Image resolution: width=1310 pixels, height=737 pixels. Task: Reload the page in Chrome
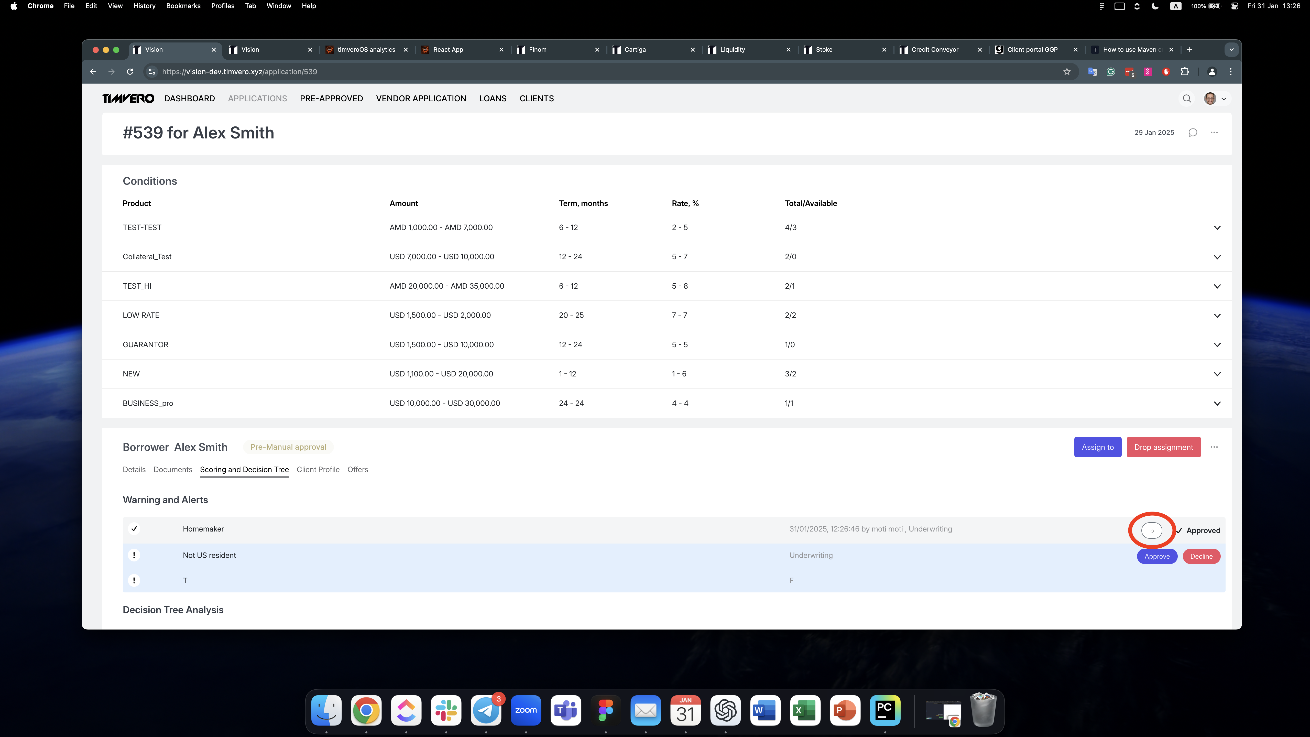coord(130,72)
